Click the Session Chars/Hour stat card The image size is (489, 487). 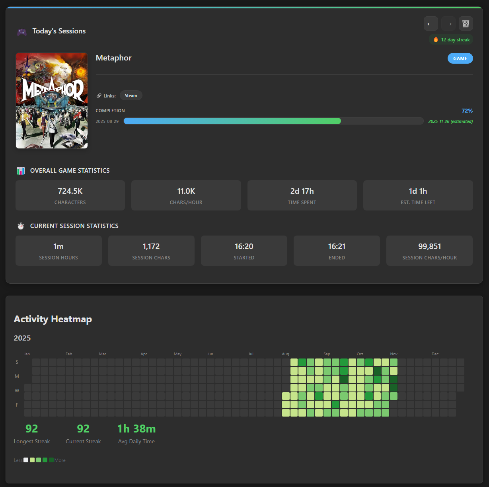click(x=429, y=251)
